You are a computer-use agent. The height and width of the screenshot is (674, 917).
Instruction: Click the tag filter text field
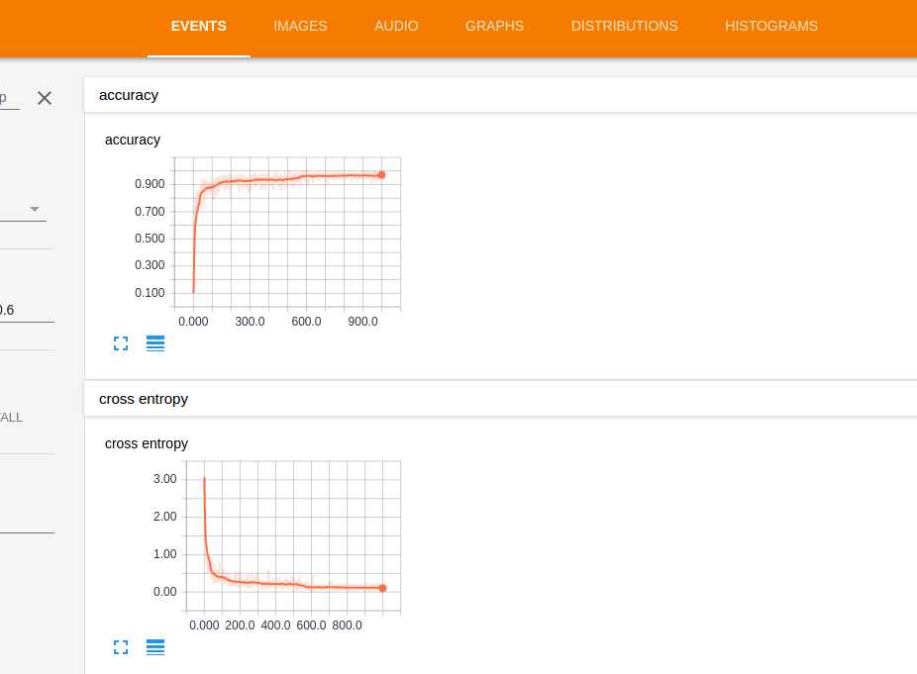9,98
